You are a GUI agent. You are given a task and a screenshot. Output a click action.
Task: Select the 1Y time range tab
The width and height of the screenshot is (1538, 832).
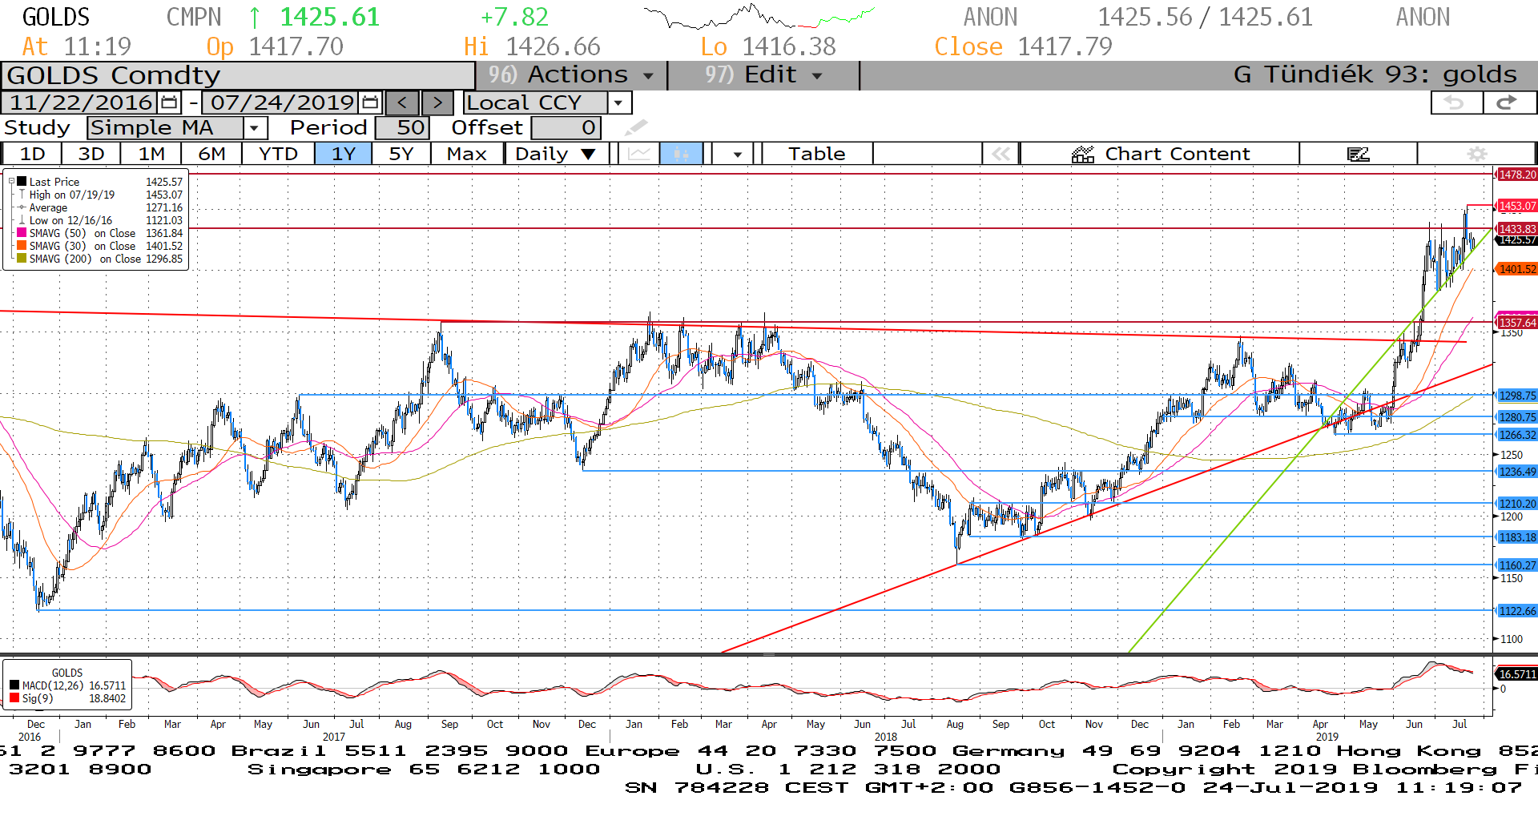coord(344,154)
